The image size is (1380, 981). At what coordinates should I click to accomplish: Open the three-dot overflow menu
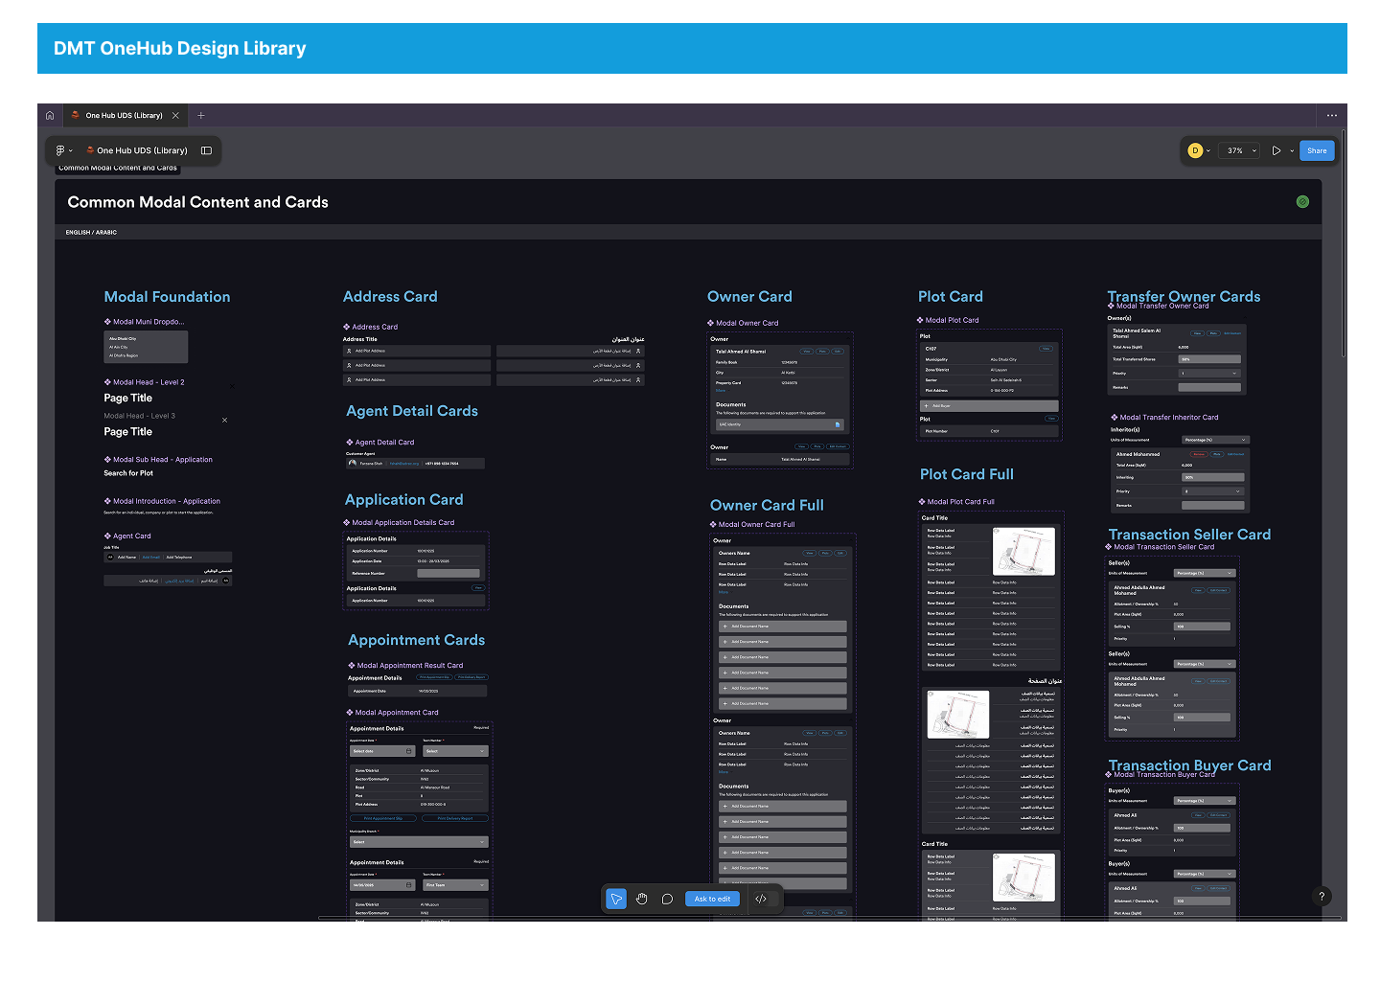coord(1331,115)
